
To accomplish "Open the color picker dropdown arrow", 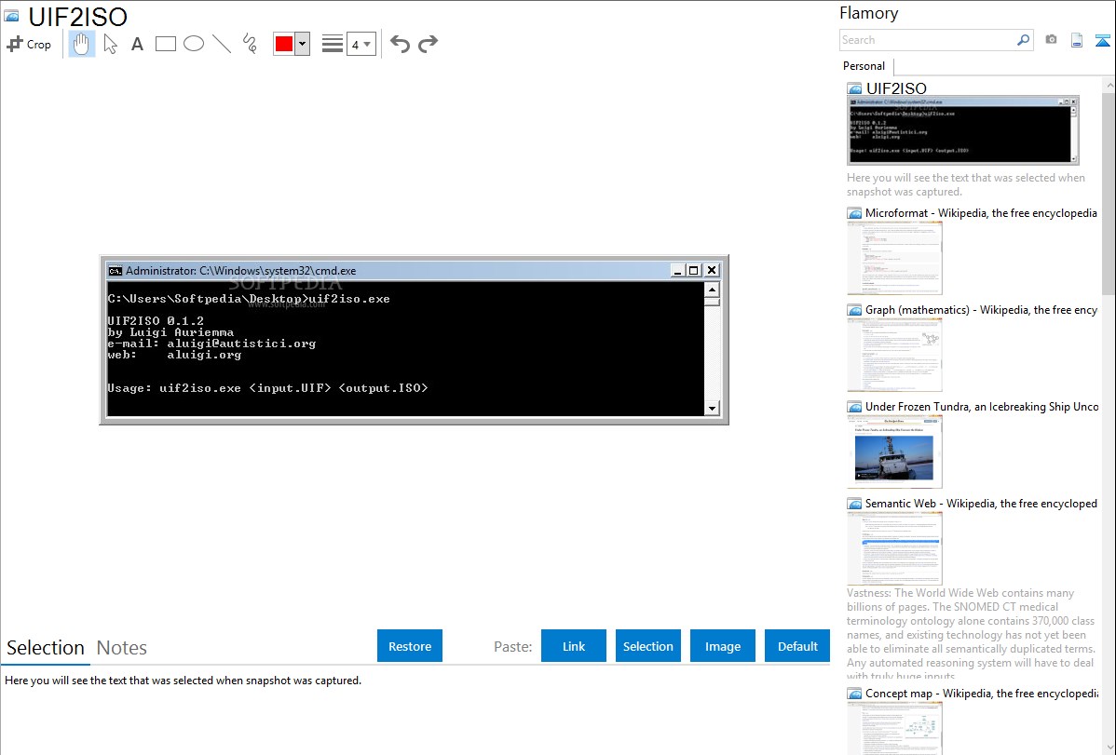I will pos(302,44).
